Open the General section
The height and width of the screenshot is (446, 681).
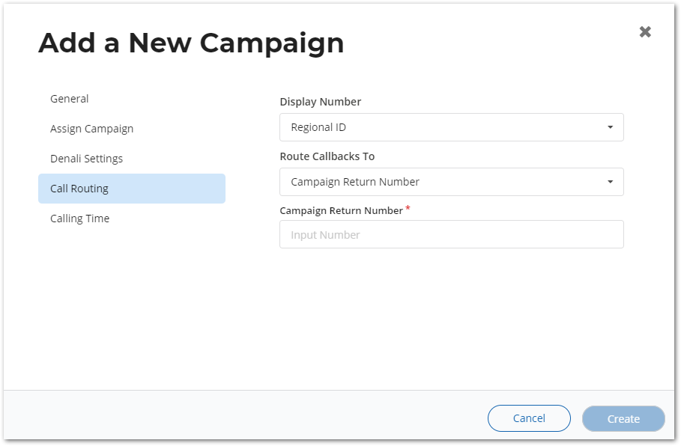70,99
